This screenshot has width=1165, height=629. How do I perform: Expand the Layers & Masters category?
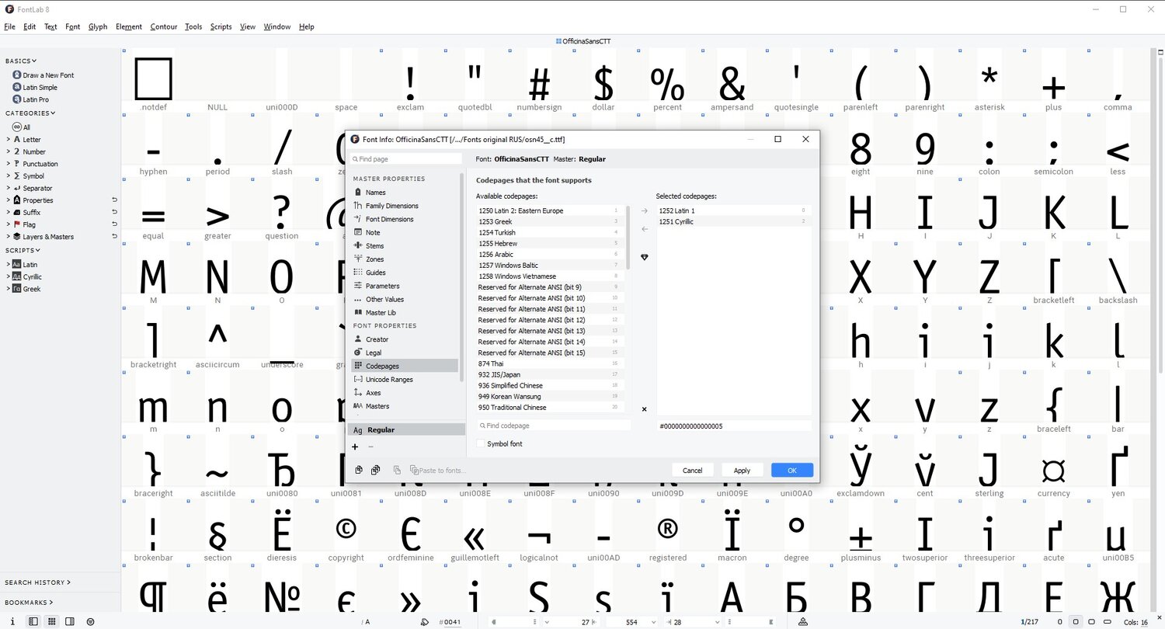[x=8, y=237]
